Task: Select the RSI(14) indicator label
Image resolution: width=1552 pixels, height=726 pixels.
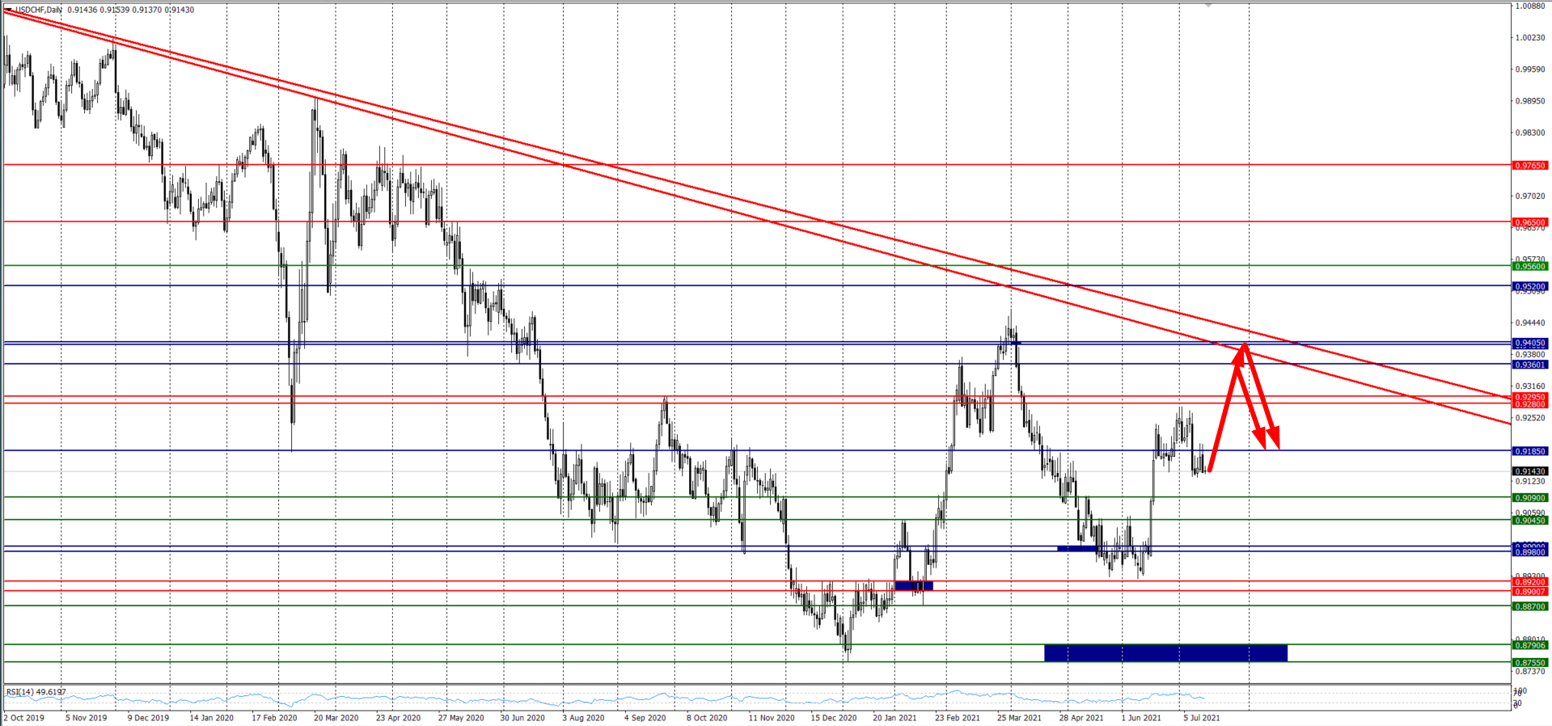Action: click(x=36, y=692)
